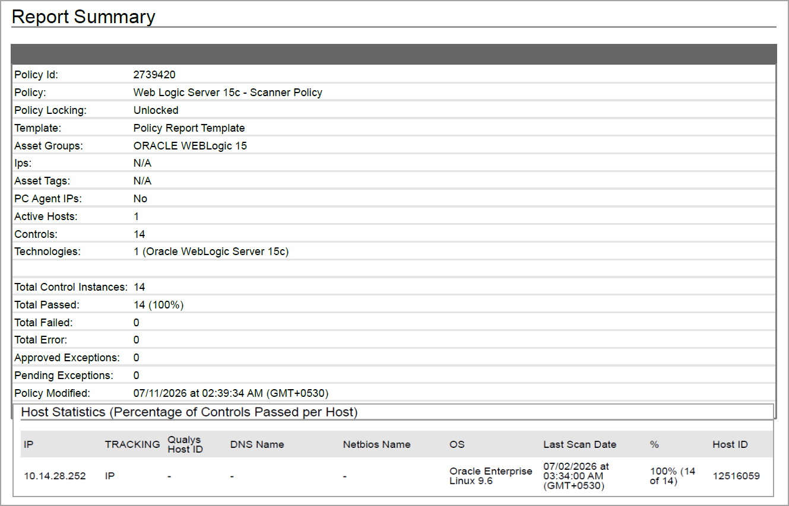Screen dimensions: 789x506
Task: Click the "N/A" value for Asset Tags
Action: point(142,181)
